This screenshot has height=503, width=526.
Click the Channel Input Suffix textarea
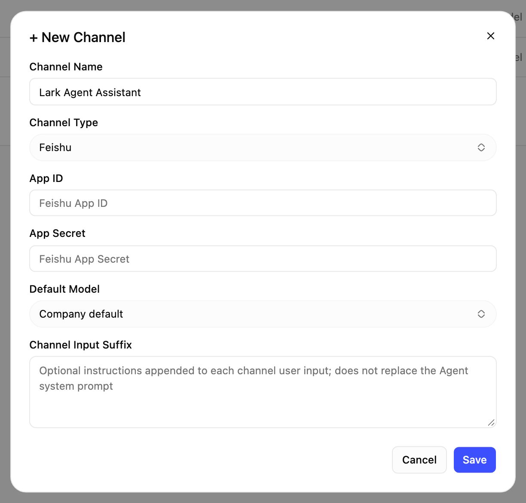tap(263, 392)
